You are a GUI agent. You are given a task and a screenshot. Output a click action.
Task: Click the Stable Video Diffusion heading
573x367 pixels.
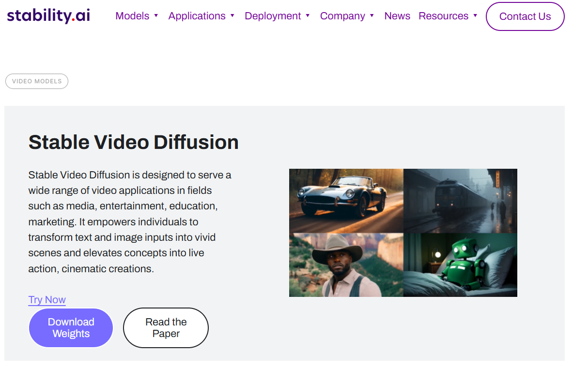[x=134, y=142]
